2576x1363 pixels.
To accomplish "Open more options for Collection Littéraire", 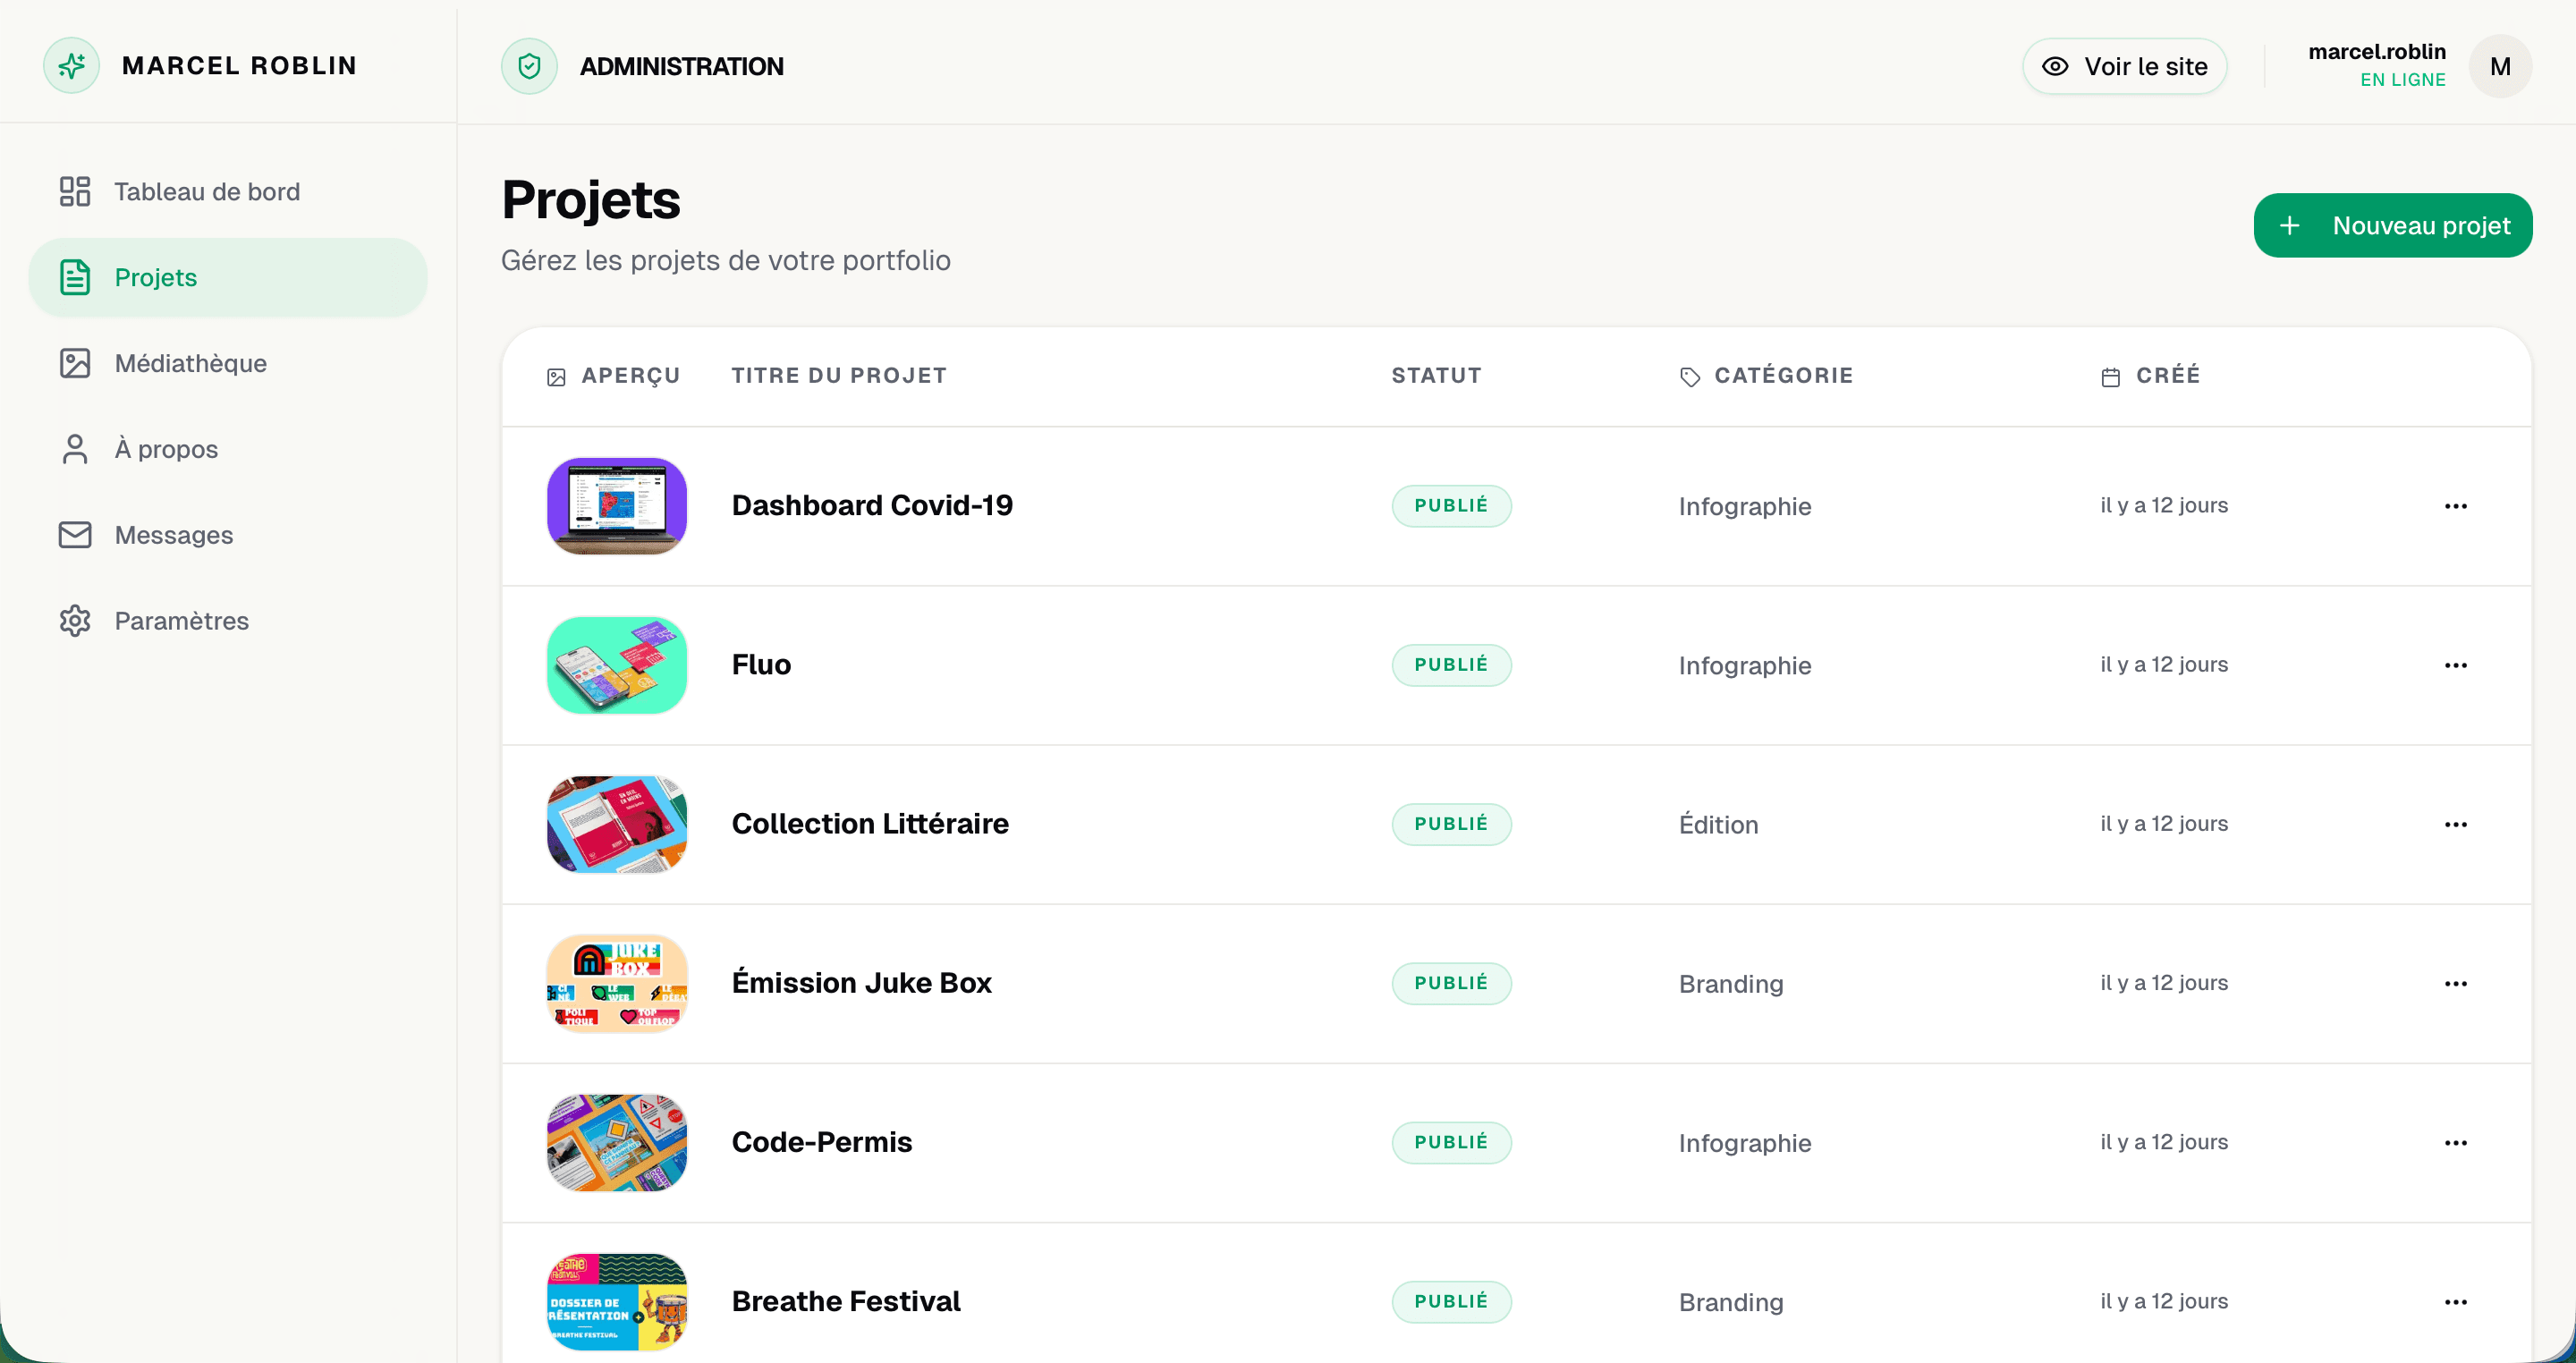I will 2455,824.
